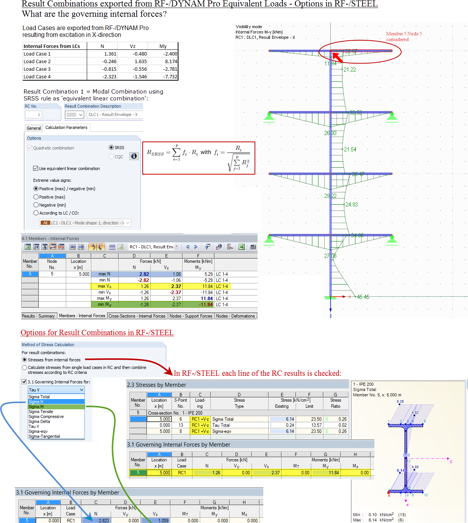The image size is (468, 523).
Task: Click the previous member arrow icon
Action: pos(188,247)
